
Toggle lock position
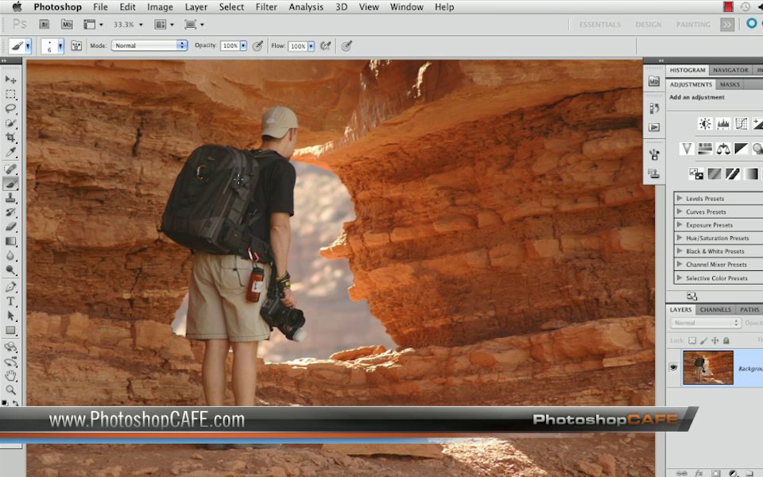pos(715,340)
